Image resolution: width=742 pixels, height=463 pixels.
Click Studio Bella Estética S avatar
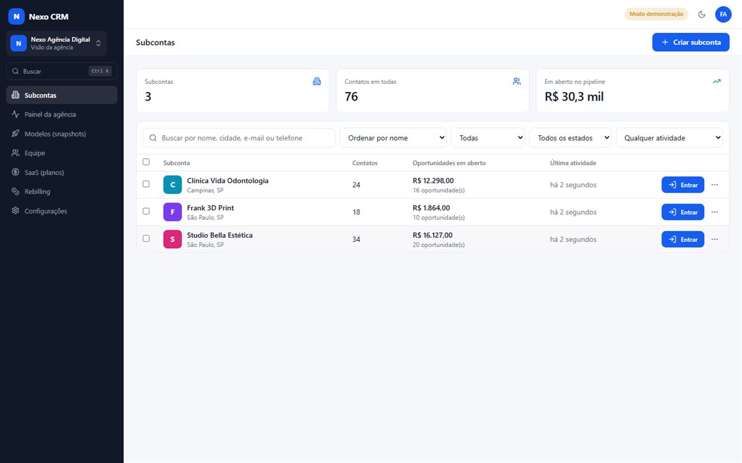click(173, 239)
